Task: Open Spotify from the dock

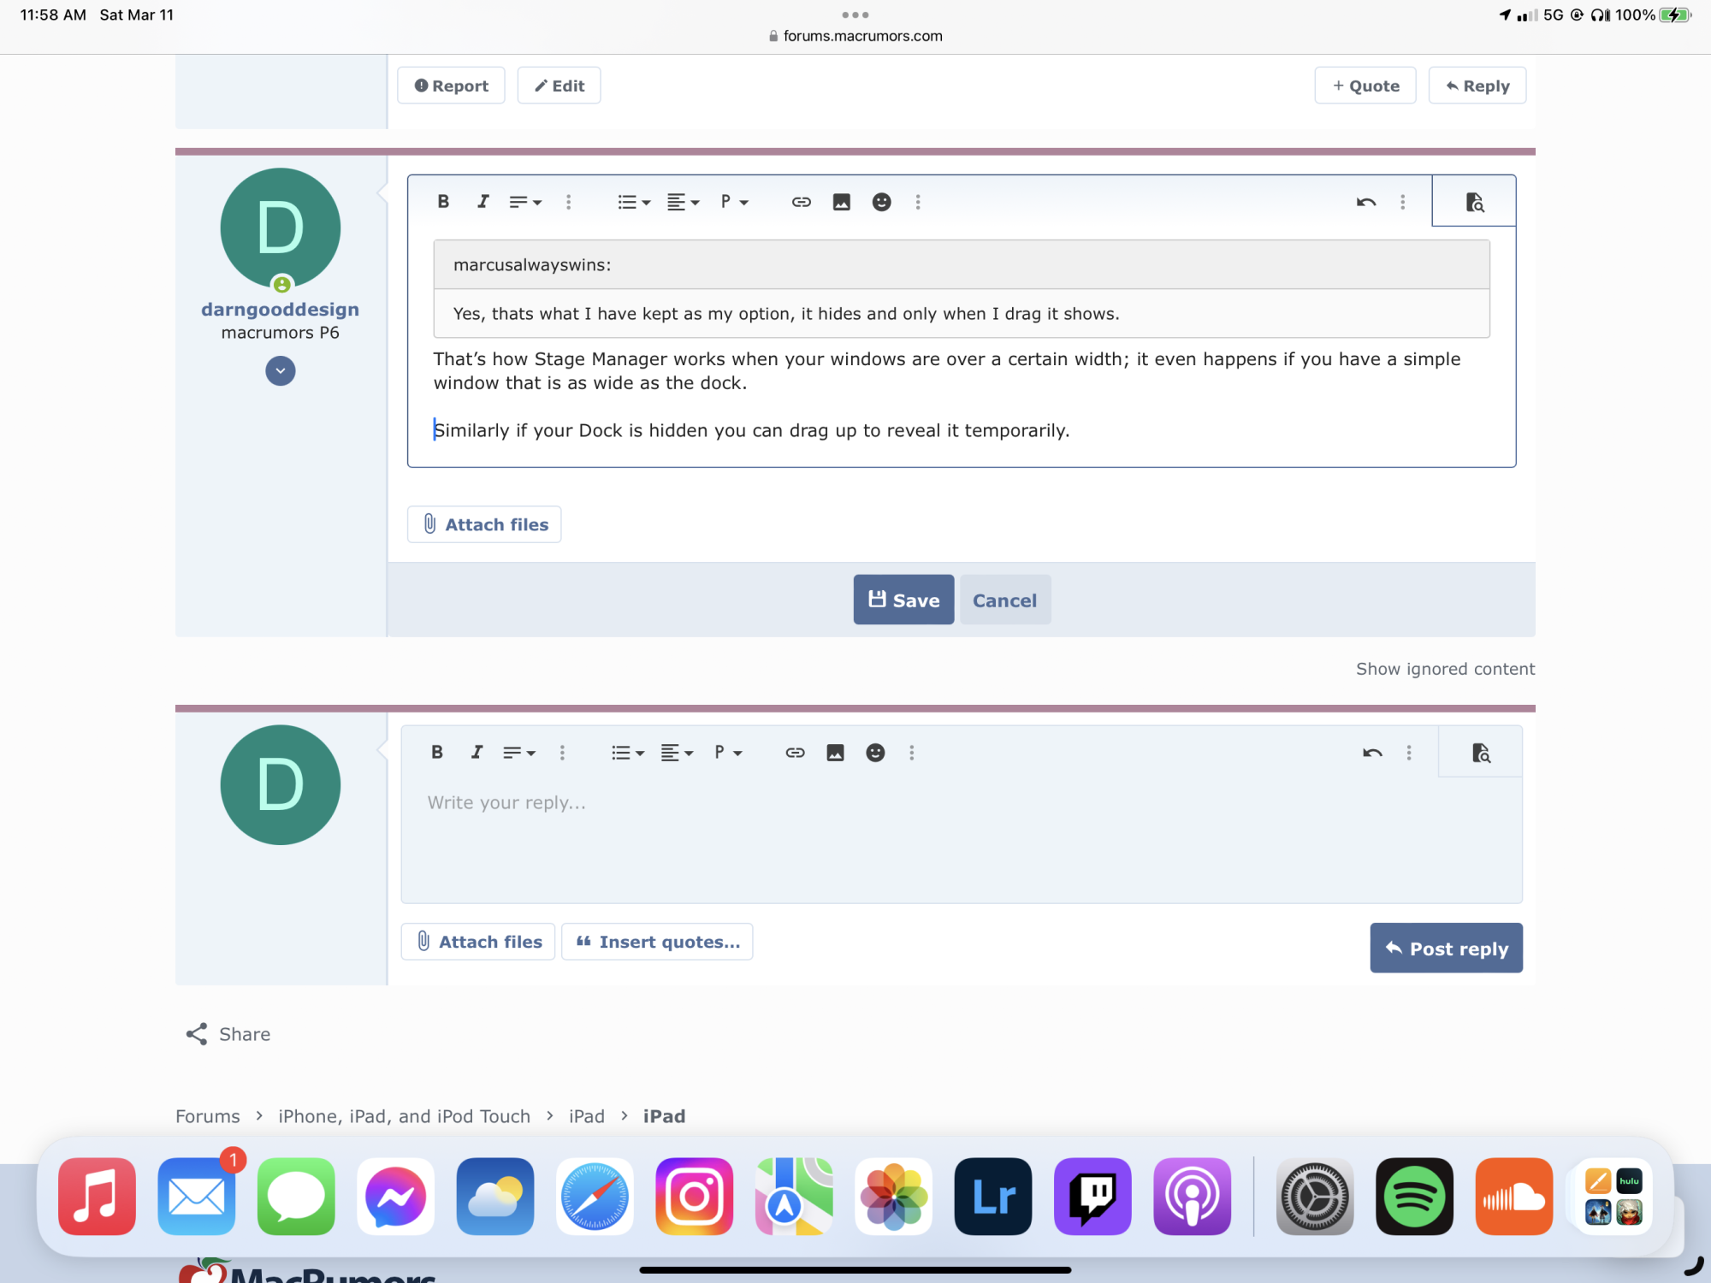Action: pos(1414,1197)
